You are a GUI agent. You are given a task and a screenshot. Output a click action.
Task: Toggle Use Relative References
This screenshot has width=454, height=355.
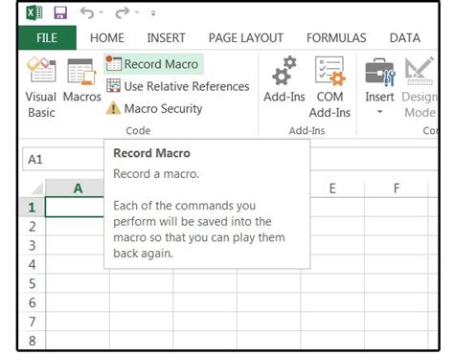pos(178,86)
